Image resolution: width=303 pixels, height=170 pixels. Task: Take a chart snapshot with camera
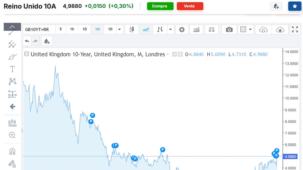click(229, 29)
